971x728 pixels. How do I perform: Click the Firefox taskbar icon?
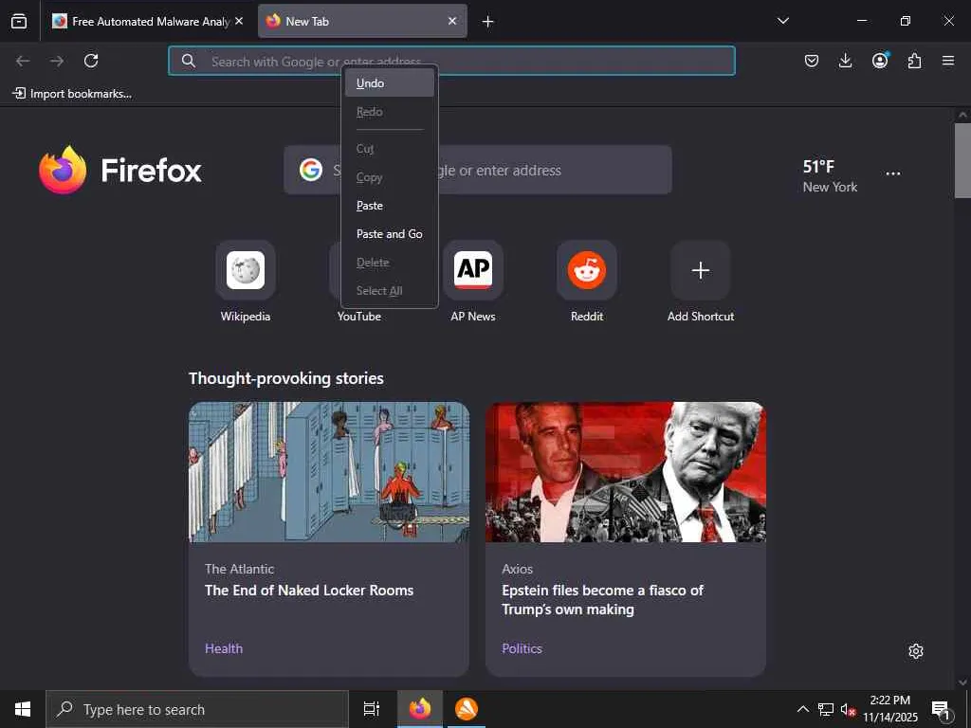(x=420, y=709)
